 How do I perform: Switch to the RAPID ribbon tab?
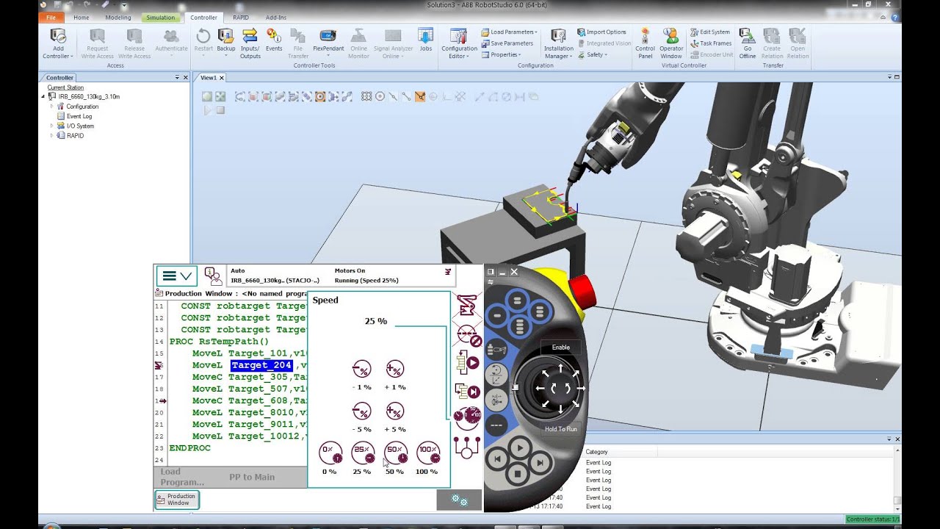click(241, 18)
